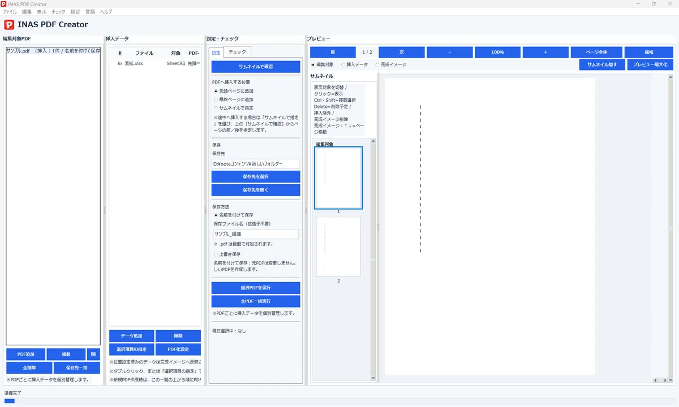Click the Sheet cell in 表紙.xlsx row

[x=175, y=63]
